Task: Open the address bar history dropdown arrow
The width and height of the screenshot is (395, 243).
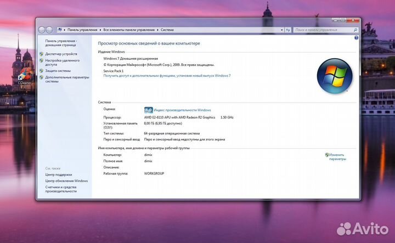Action: point(281,30)
